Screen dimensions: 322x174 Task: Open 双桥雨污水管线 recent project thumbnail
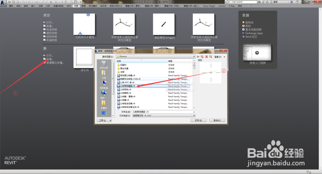point(84,24)
